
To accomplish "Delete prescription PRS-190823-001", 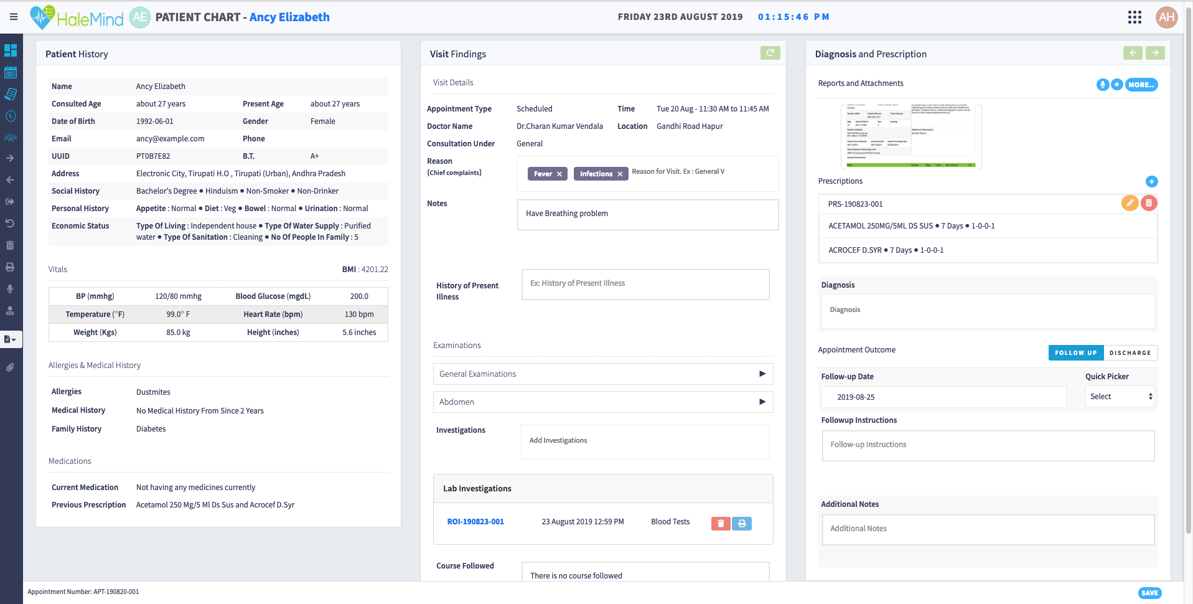I will [x=1149, y=203].
